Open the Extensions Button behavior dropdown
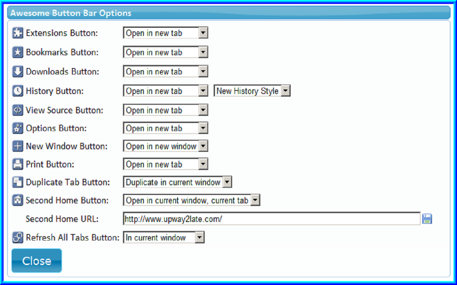 165,33
